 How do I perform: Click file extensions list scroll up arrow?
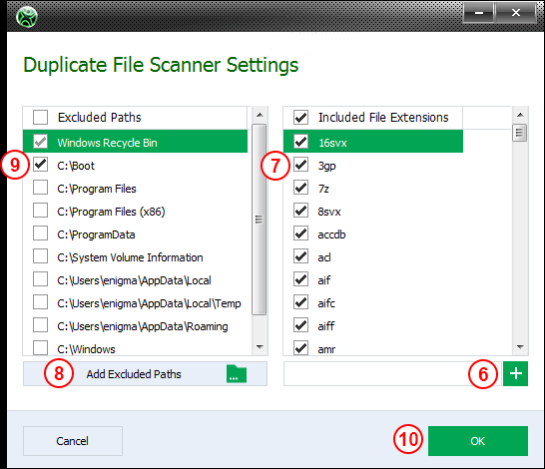[x=520, y=115]
